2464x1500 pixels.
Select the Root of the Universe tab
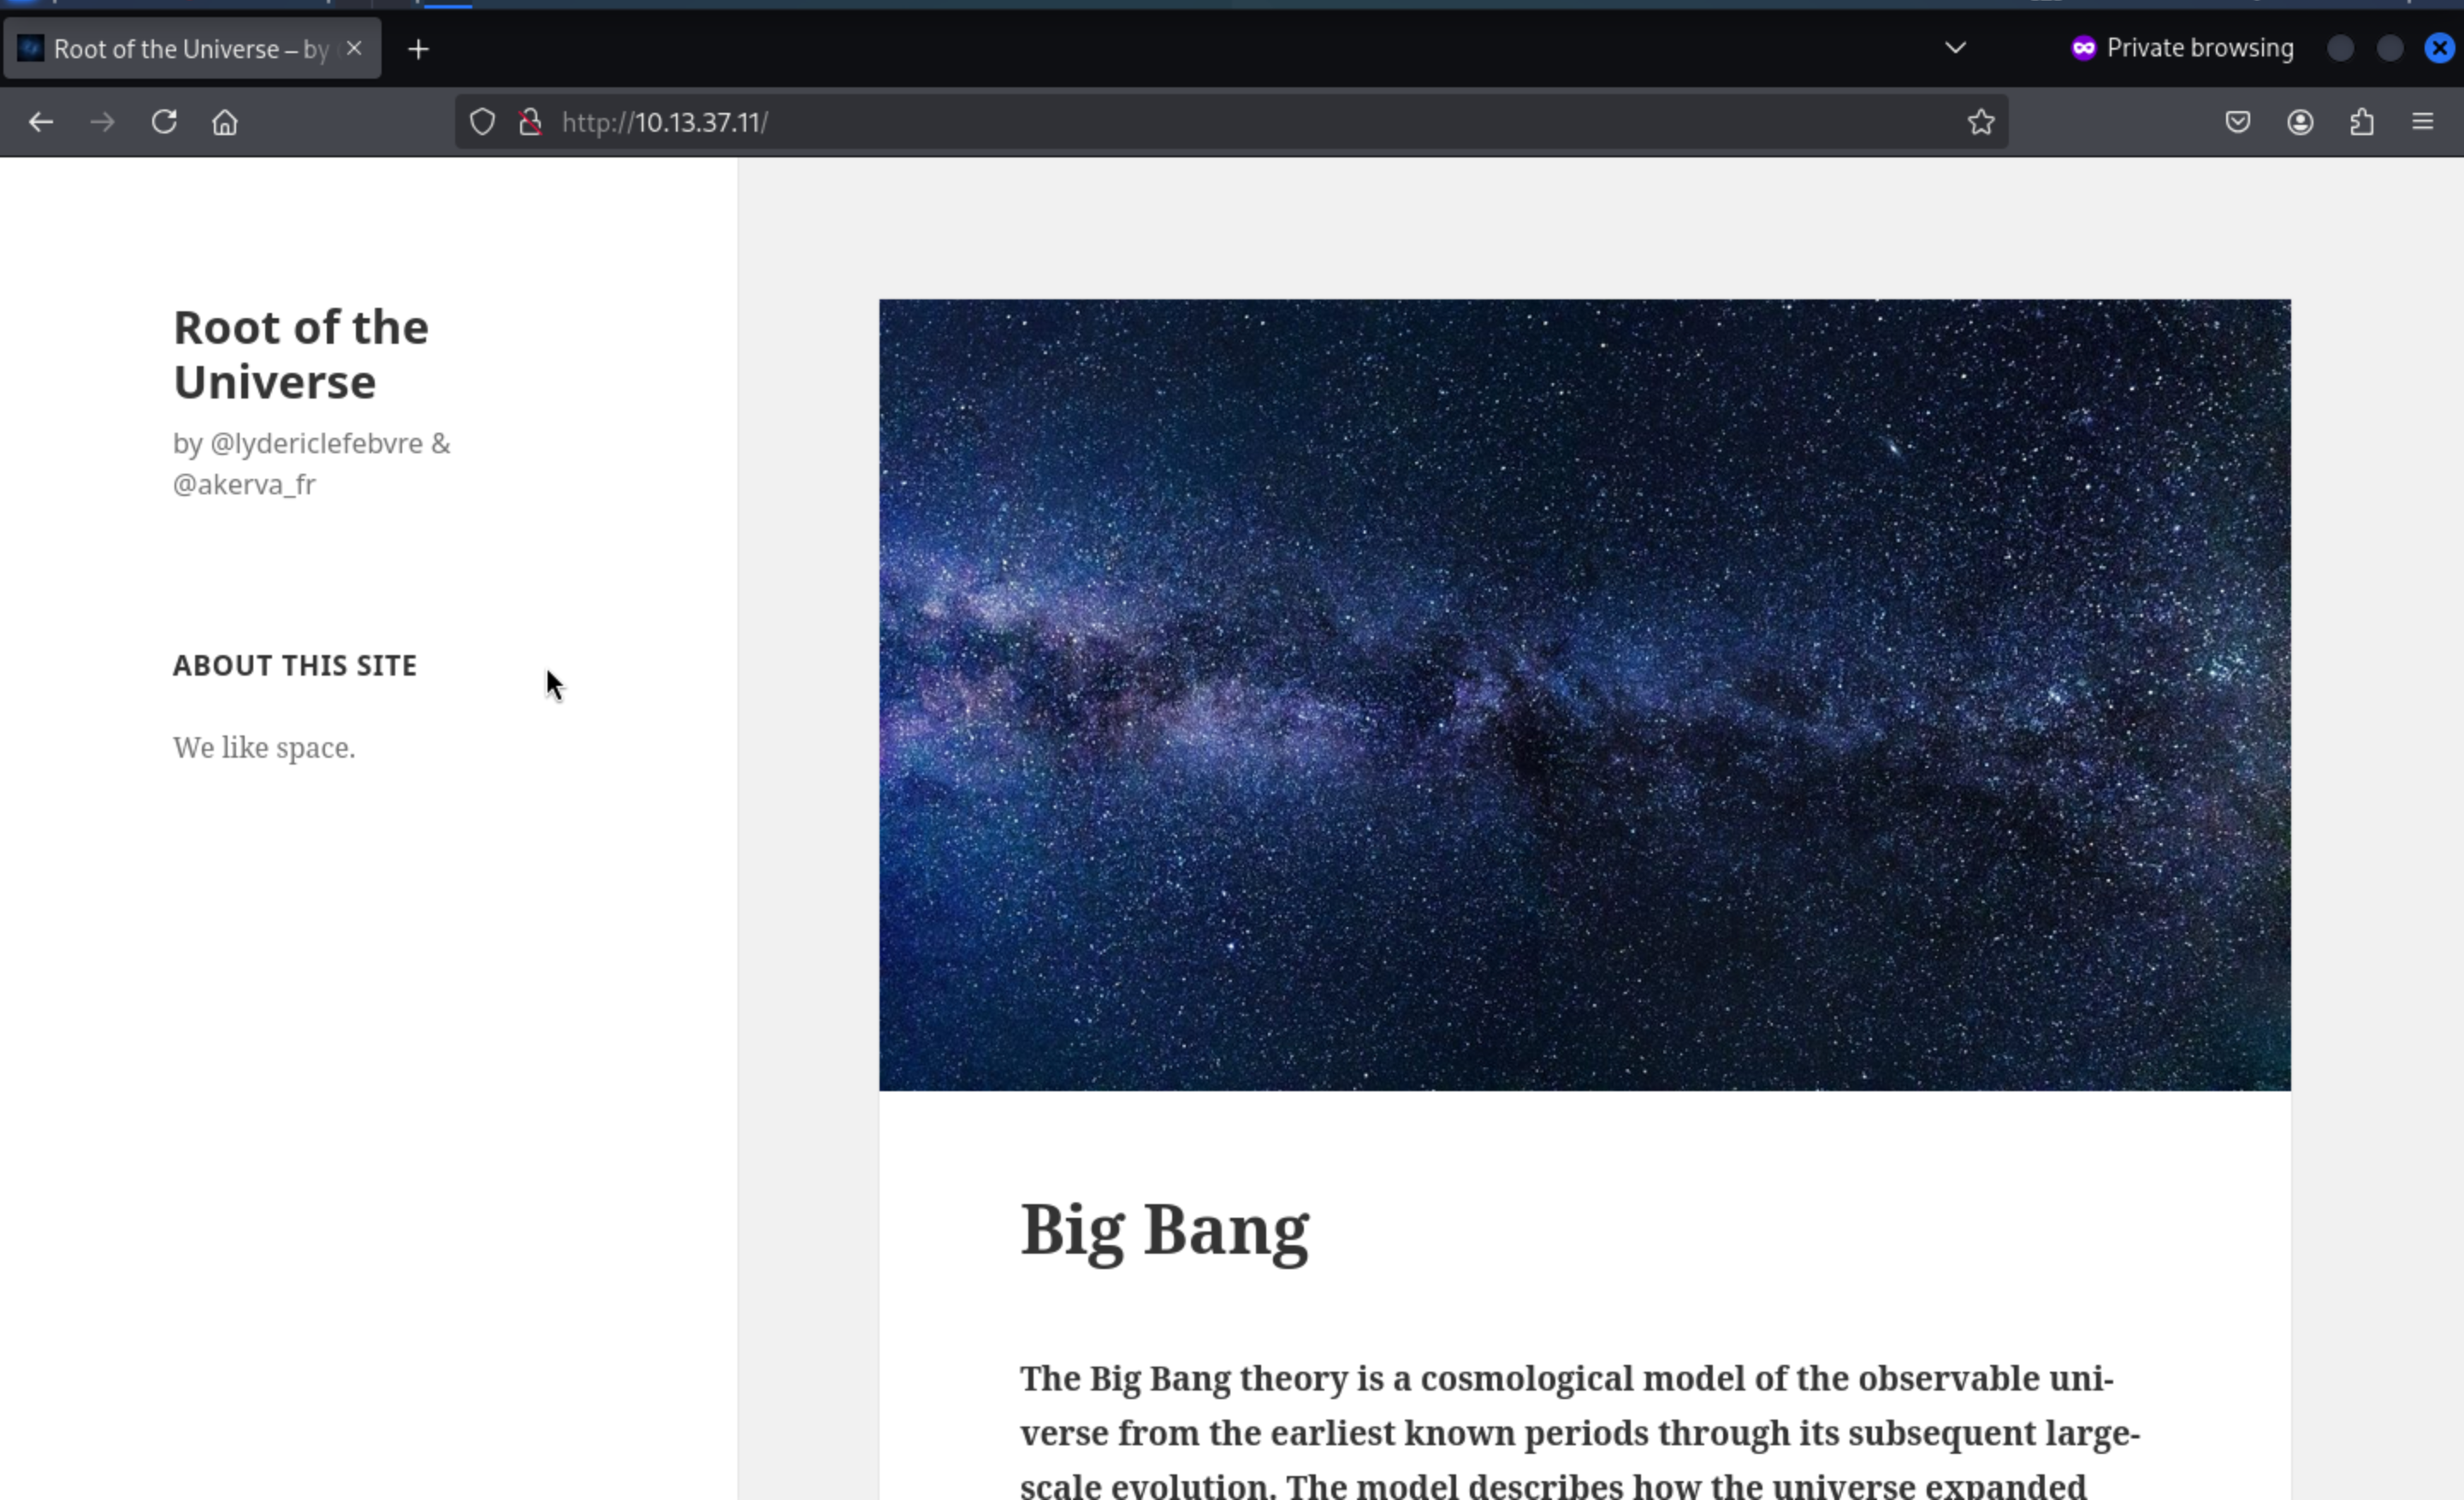[192, 48]
